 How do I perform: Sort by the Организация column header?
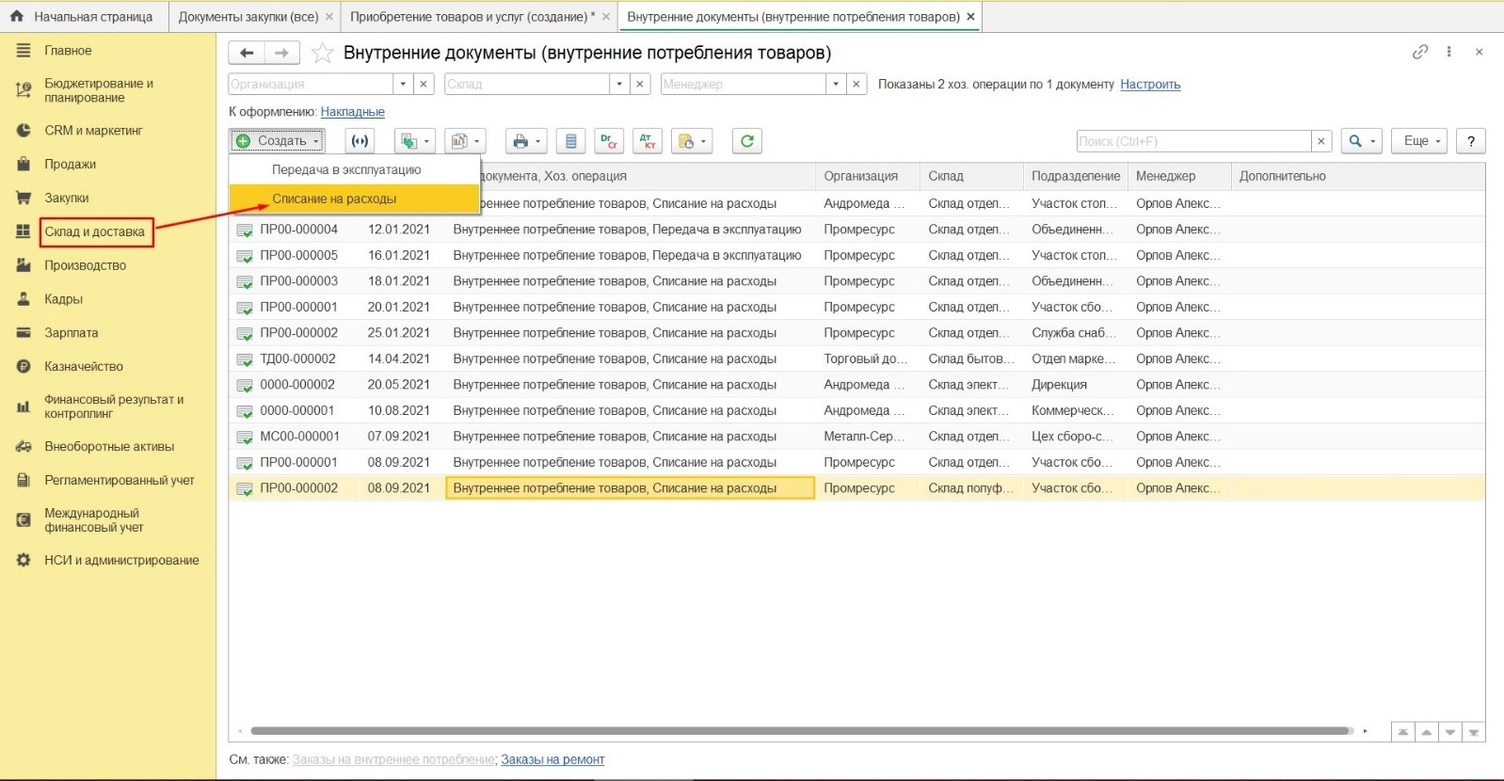868,177
